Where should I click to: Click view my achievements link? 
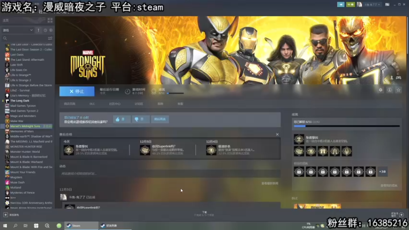point(389,186)
